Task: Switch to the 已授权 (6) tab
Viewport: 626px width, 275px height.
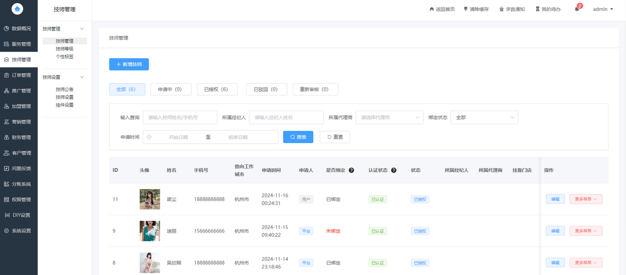Action: tap(217, 89)
